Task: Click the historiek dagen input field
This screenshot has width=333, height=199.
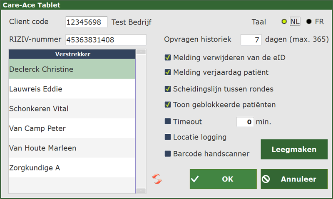Action: click(251, 40)
